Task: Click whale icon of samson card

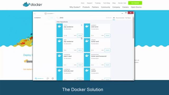Action: pos(87,70)
